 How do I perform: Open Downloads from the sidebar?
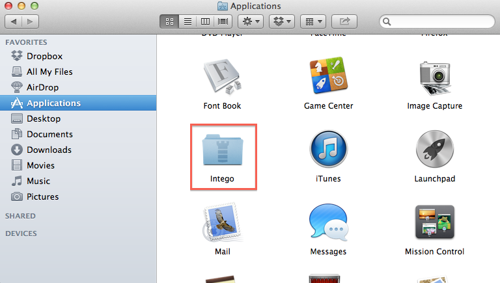tap(78, 150)
